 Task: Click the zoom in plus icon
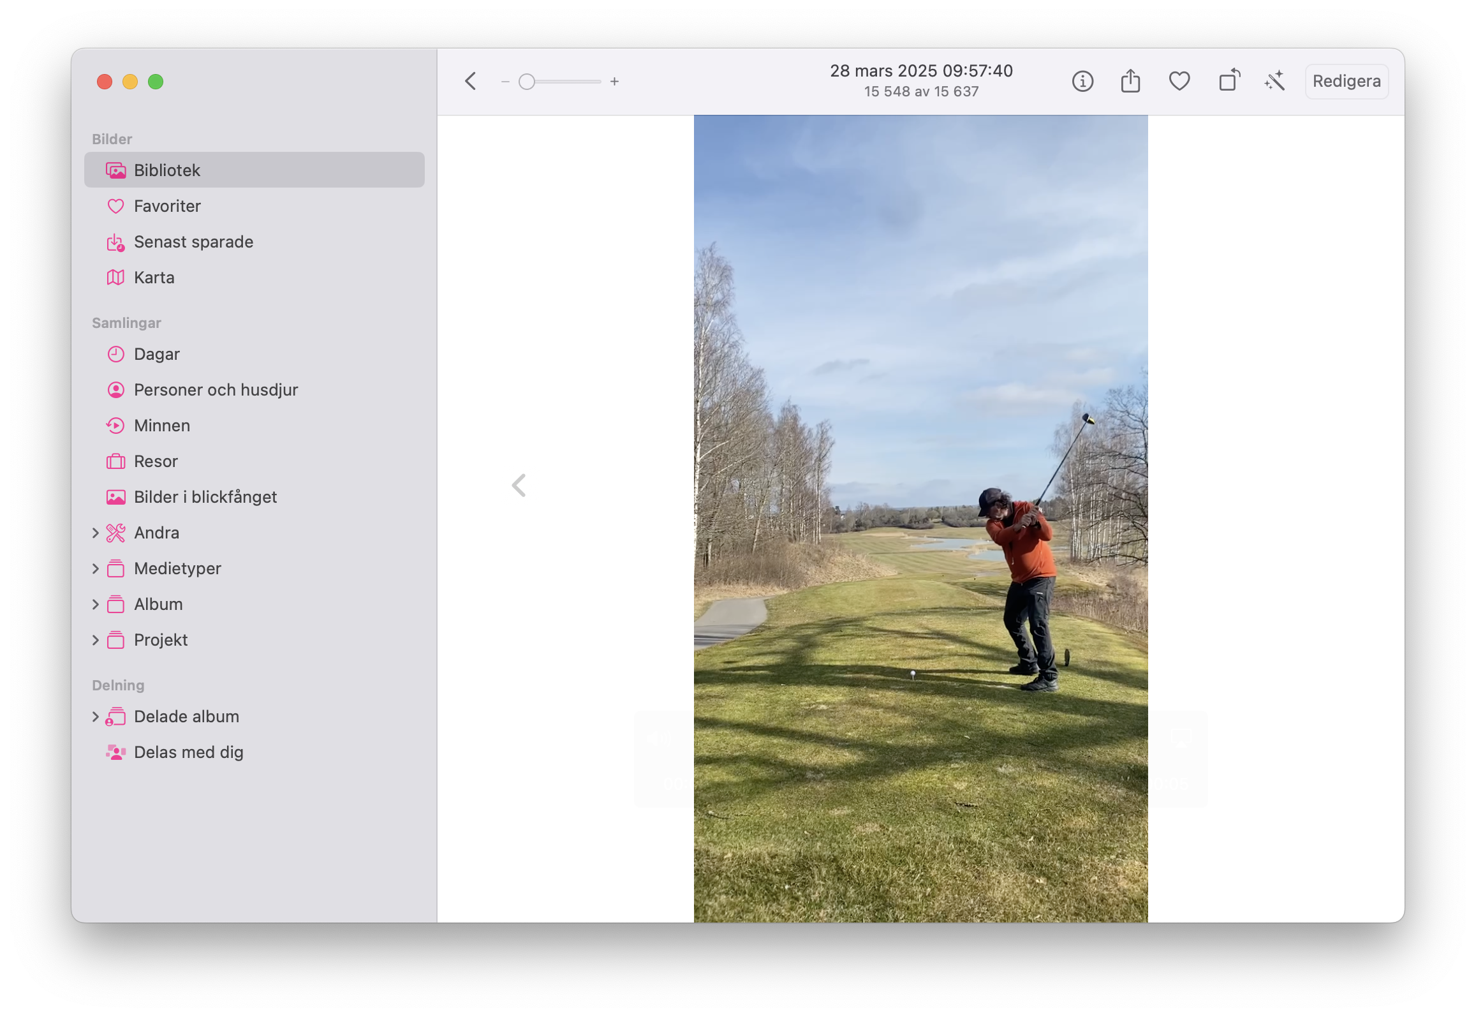(614, 82)
